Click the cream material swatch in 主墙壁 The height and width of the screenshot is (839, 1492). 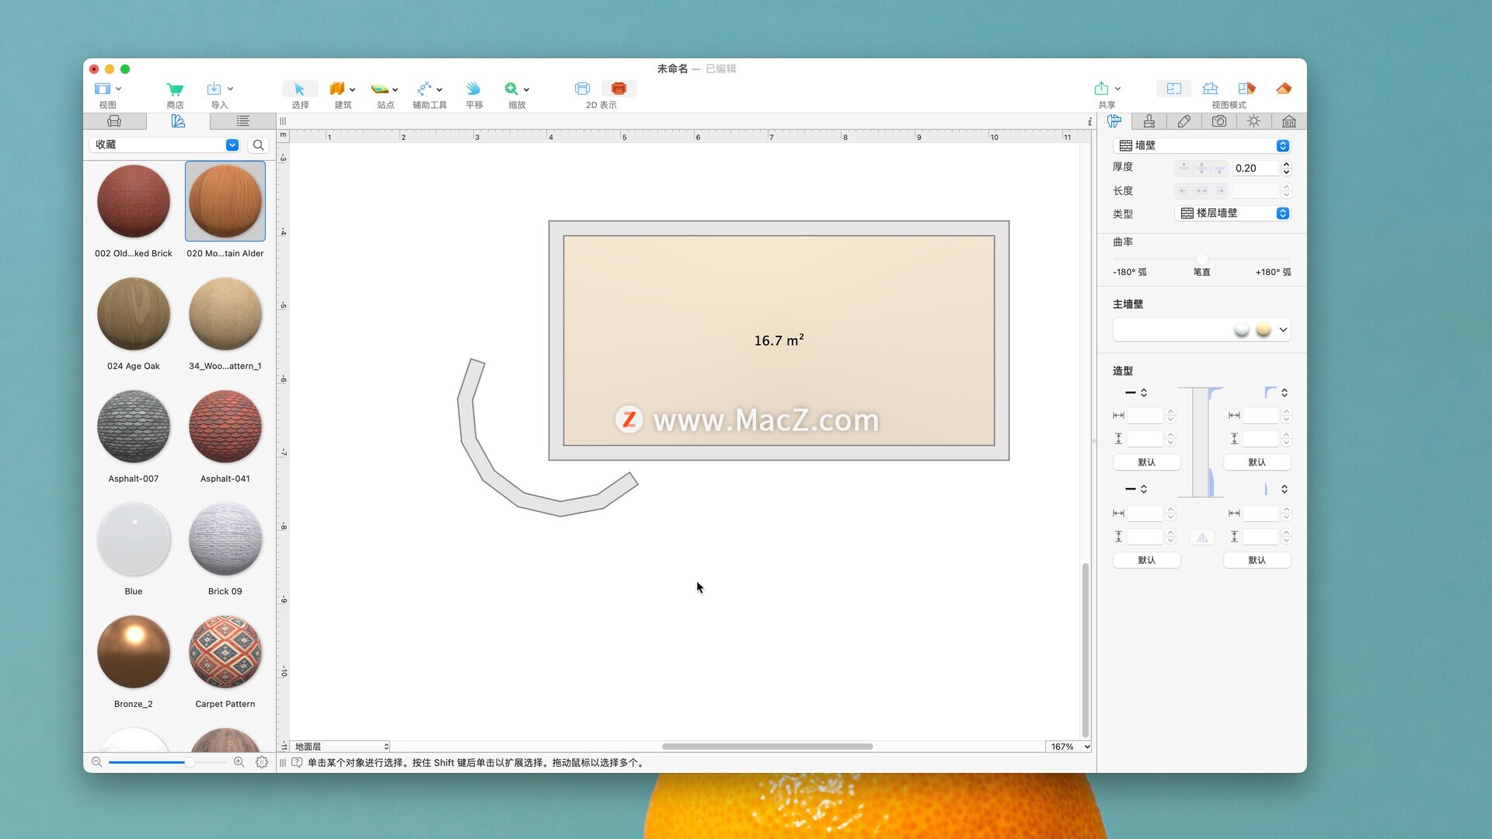tap(1264, 329)
